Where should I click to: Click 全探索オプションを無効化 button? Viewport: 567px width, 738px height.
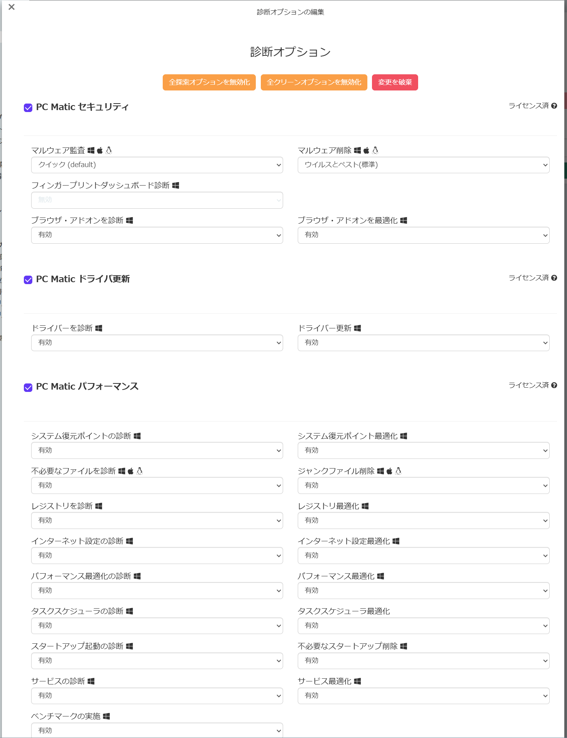tap(209, 82)
